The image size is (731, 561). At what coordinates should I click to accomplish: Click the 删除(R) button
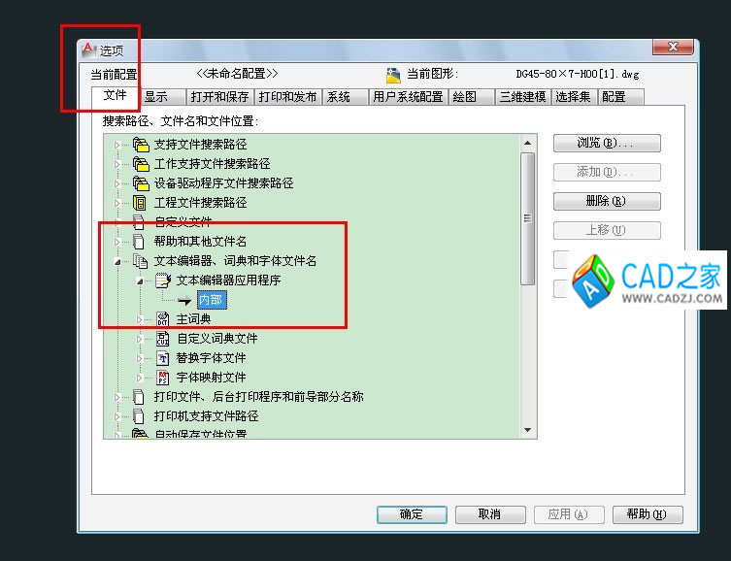click(607, 201)
